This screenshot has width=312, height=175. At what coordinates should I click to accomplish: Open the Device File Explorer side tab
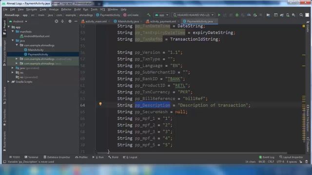308,119
